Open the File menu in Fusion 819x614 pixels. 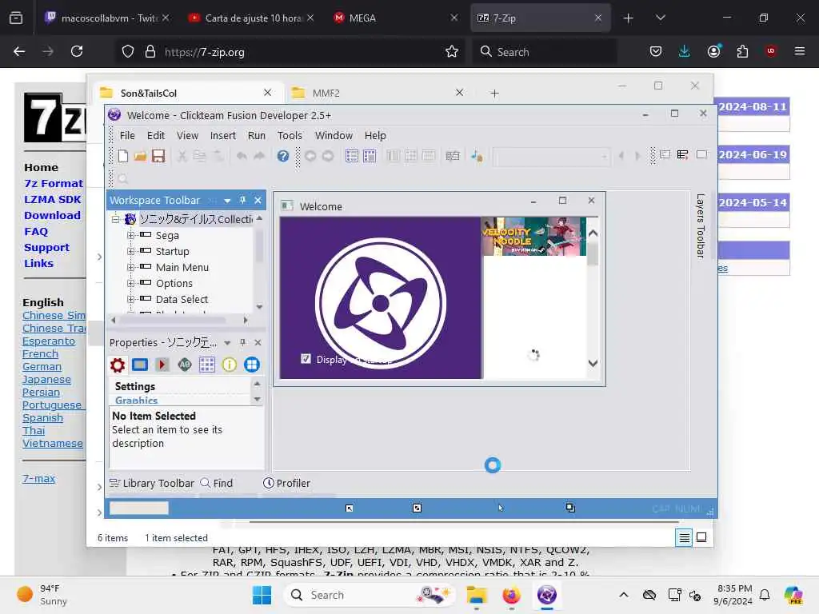click(x=127, y=136)
